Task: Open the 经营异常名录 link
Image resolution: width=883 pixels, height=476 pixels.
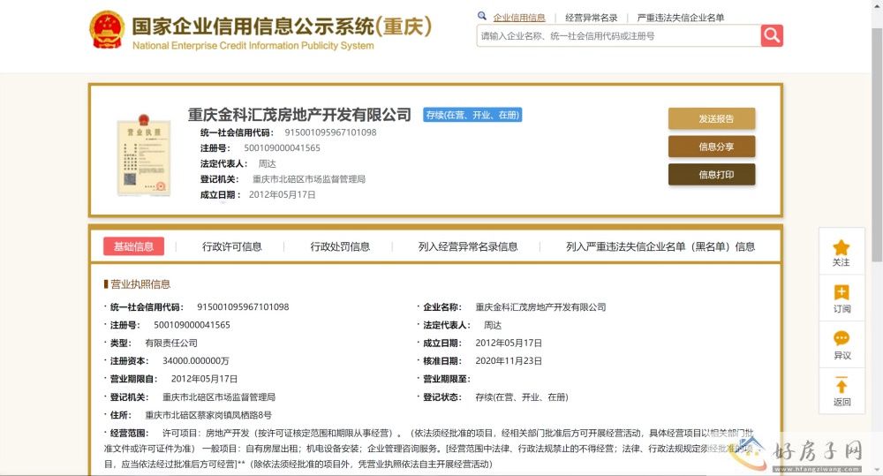Action: click(592, 18)
